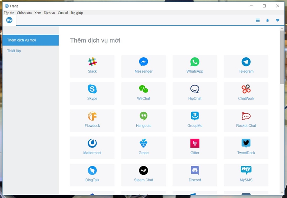The width and height of the screenshot is (287, 198).
Task: Add the Mattermost service
Action: [92, 148]
